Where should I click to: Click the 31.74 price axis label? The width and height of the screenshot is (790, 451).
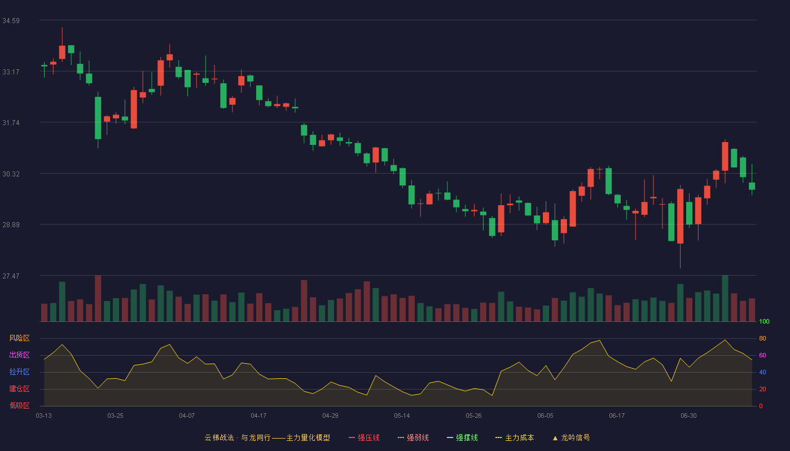(11, 123)
